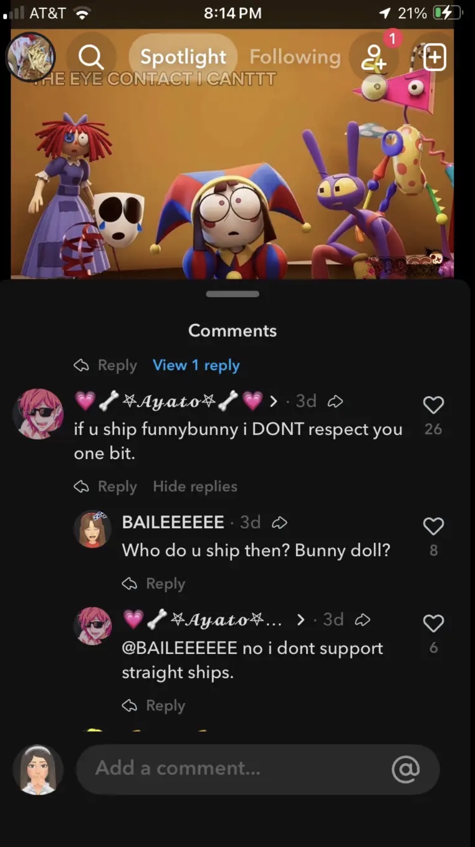Open the search magnifier icon
Image resolution: width=475 pixels, height=847 pixels.
pyautogui.click(x=91, y=57)
